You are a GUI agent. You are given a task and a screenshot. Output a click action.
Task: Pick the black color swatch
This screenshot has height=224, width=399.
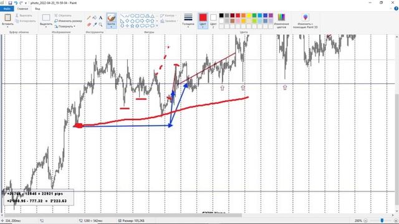pos(221,16)
